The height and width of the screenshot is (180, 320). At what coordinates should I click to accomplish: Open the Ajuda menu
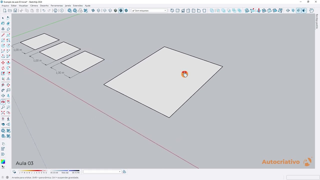click(87, 5)
